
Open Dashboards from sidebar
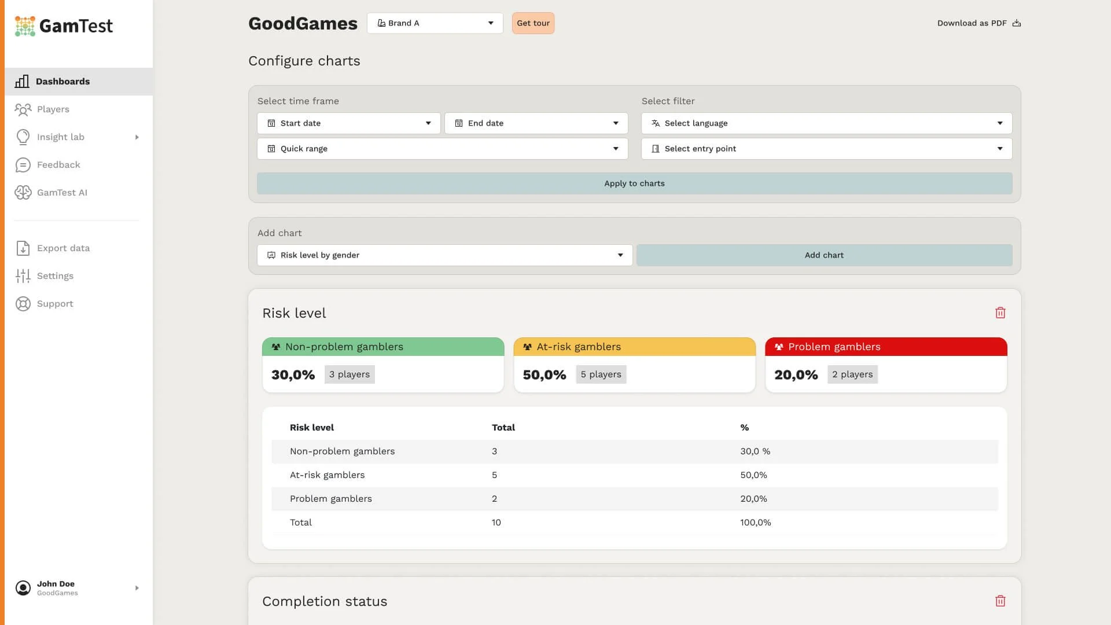pos(62,82)
